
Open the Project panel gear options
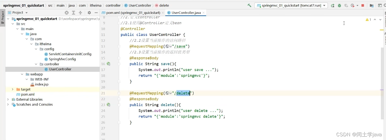[x=89, y=13]
